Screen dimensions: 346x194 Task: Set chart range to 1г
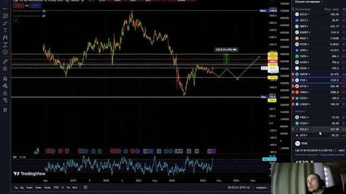[x=63, y=188]
